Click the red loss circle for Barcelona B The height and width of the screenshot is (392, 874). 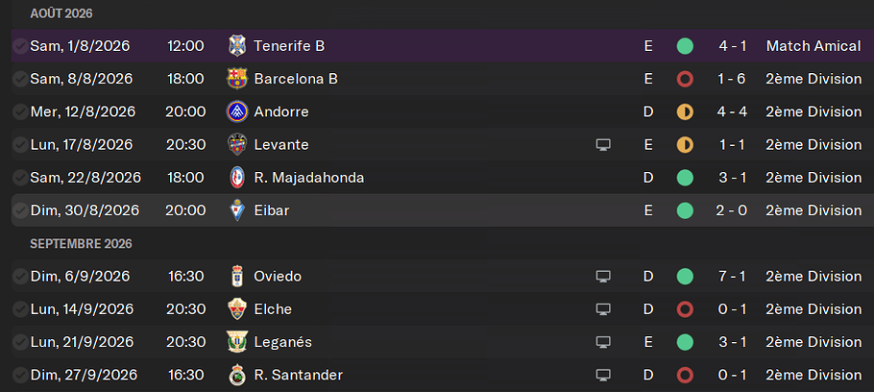[x=685, y=79]
